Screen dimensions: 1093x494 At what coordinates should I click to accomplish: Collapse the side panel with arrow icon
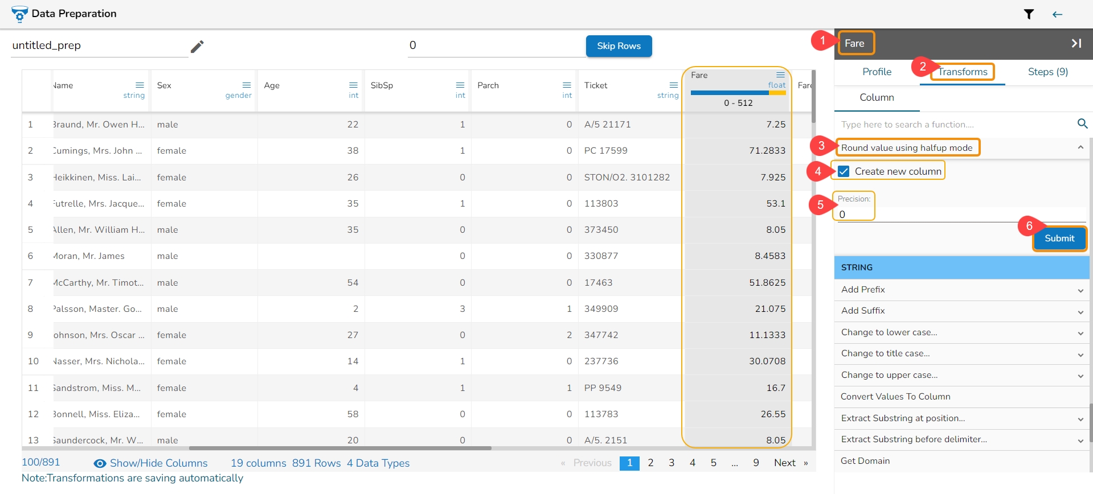click(1076, 43)
